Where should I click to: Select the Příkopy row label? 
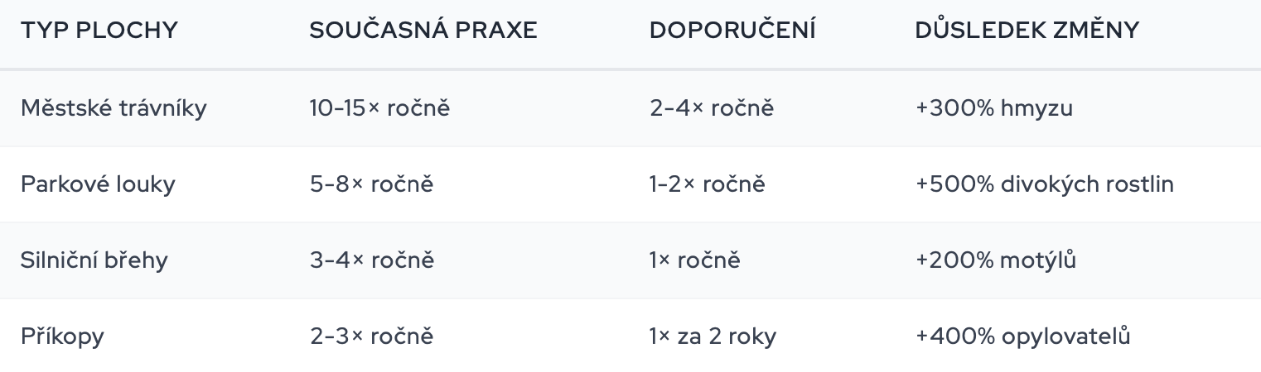coord(62,336)
